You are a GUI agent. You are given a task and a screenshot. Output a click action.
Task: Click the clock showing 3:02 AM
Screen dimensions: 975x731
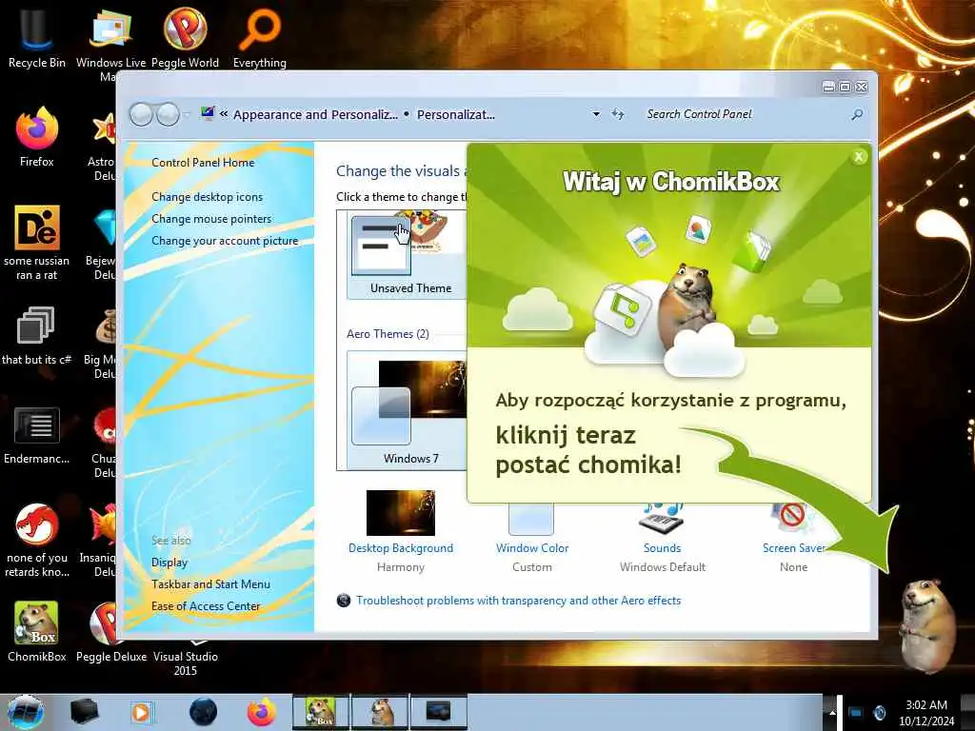click(x=925, y=713)
